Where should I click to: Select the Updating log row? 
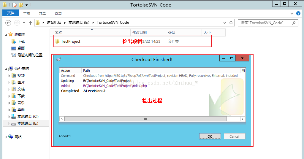(x=152, y=81)
